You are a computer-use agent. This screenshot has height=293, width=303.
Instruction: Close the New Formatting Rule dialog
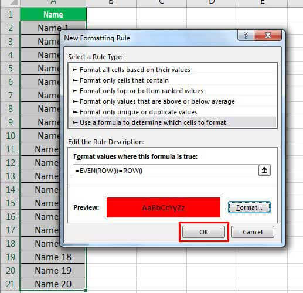click(268, 35)
